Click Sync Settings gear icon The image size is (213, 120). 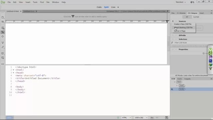[x=192, y=2]
